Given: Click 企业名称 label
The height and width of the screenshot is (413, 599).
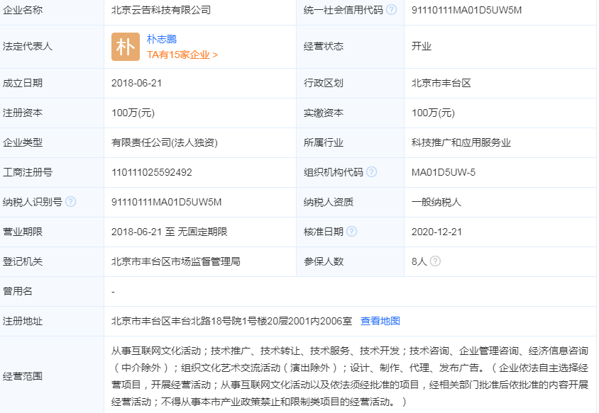Looking at the screenshot, I should (23, 10).
